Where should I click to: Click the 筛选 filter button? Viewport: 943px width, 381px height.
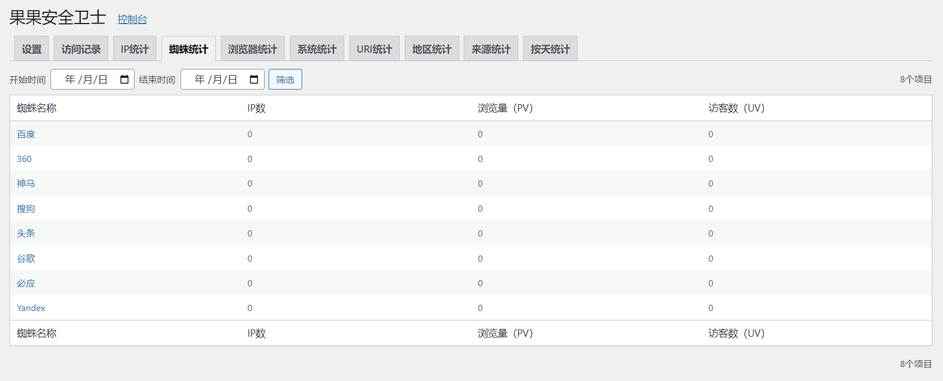[285, 80]
